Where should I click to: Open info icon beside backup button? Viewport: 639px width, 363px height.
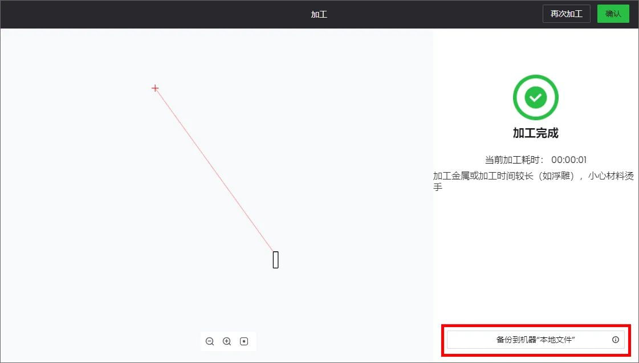616,340
